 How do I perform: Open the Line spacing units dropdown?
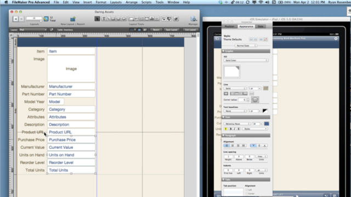261,157
